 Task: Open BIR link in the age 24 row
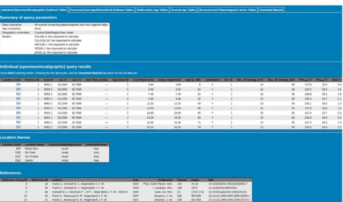(x=19, y=94)
